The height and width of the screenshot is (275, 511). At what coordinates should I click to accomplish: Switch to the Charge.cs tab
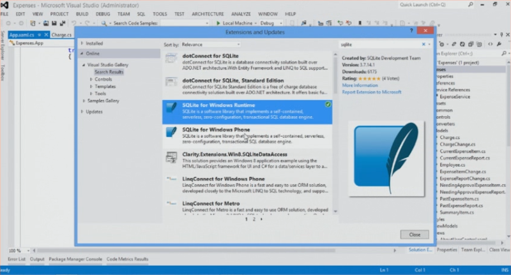(61, 35)
